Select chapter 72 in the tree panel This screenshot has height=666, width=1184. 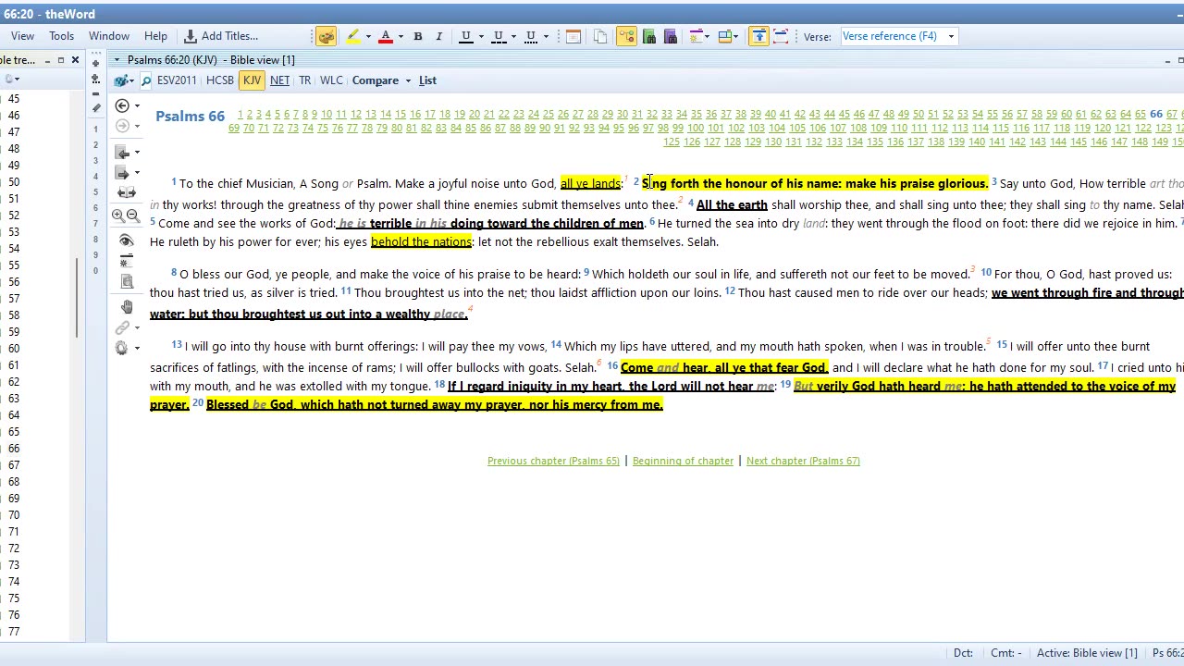pos(14,549)
